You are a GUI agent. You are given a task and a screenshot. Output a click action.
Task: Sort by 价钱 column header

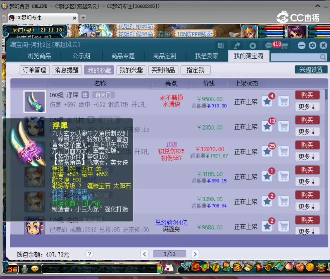coord(209,83)
